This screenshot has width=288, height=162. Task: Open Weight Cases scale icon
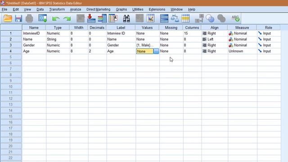pyautogui.click(x=175, y=18)
